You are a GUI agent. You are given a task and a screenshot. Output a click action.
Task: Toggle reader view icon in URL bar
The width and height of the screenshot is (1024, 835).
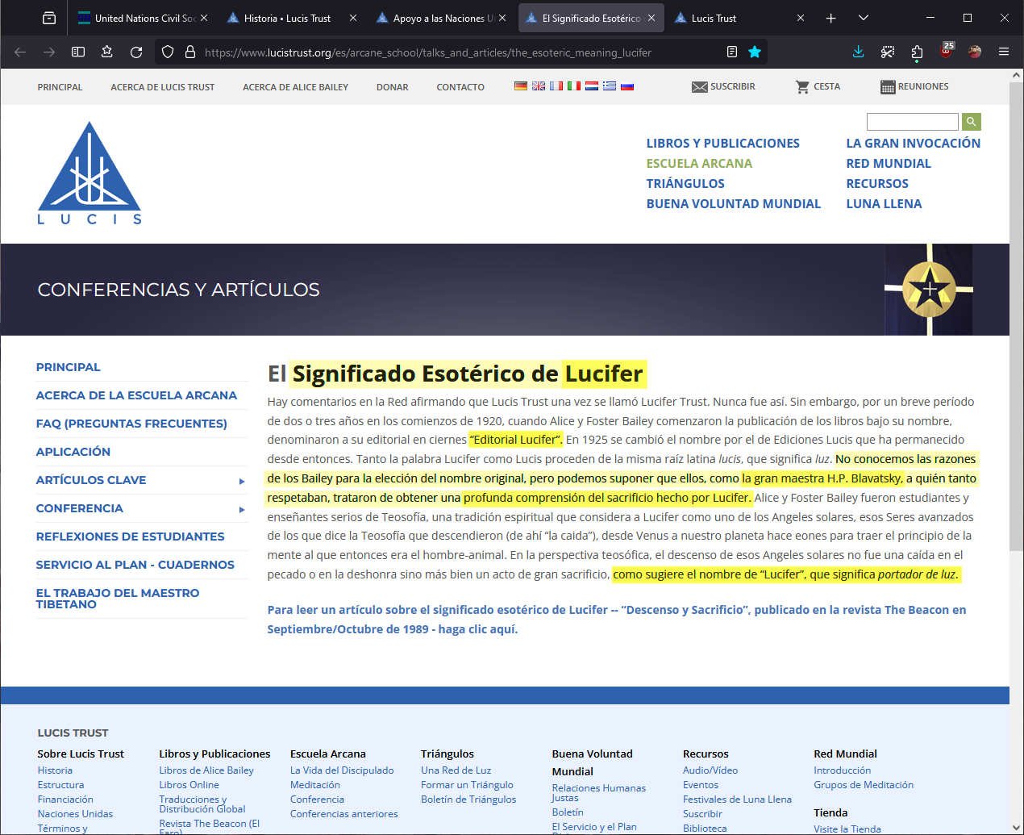(x=731, y=52)
